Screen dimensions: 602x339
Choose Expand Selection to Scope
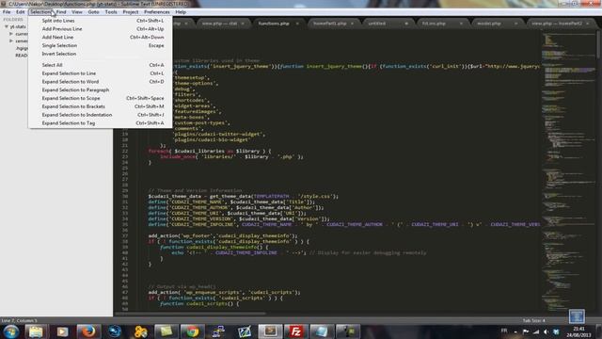(x=101, y=98)
